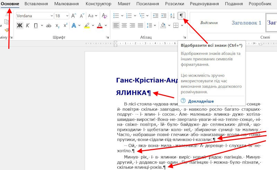Align text to the right
The image size is (277, 170).
tap(132, 25)
